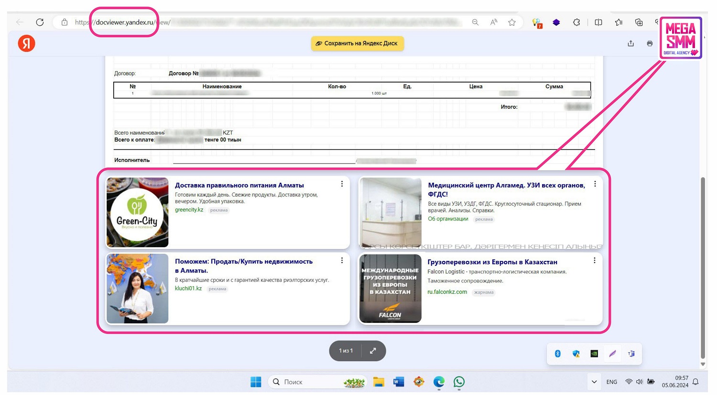Switch ENG input language indicator
This screenshot has height=395, width=717.
tap(611, 382)
